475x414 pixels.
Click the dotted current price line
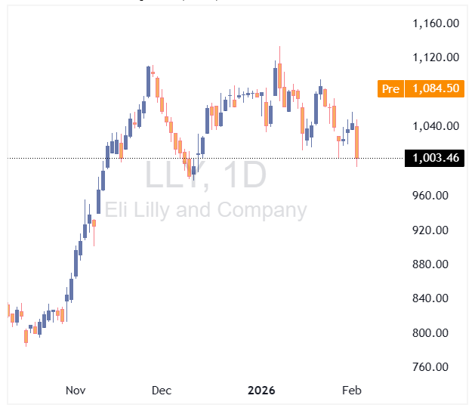[227, 158]
